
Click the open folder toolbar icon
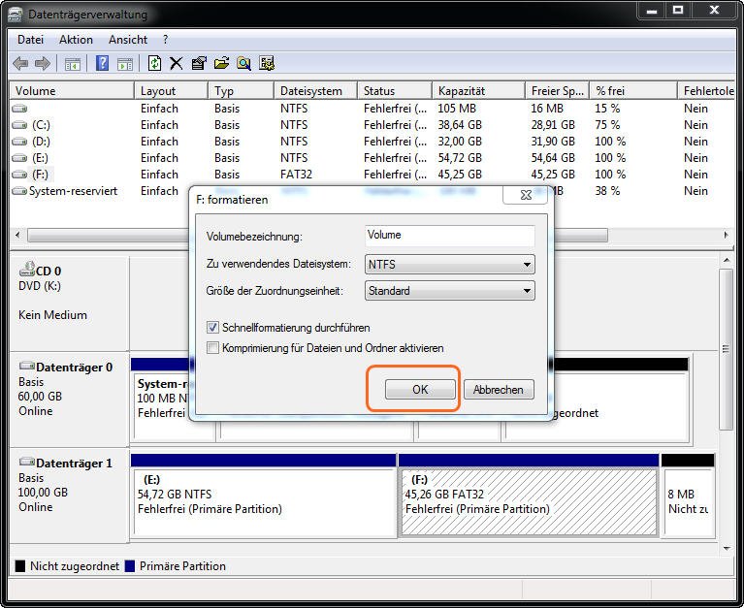click(221, 63)
